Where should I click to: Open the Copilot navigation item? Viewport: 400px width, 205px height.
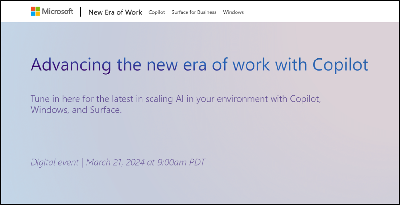tap(157, 12)
